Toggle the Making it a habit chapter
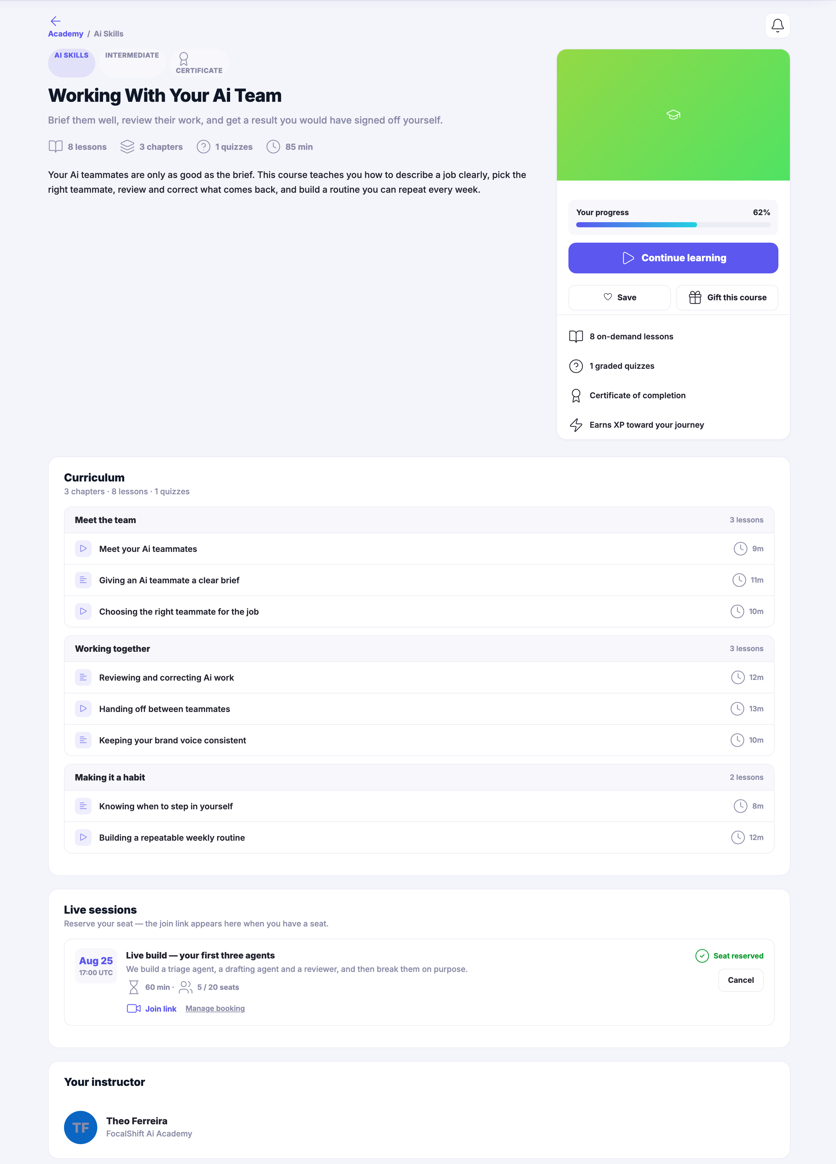Viewport: 836px width, 1164px height. click(x=419, y=777)
